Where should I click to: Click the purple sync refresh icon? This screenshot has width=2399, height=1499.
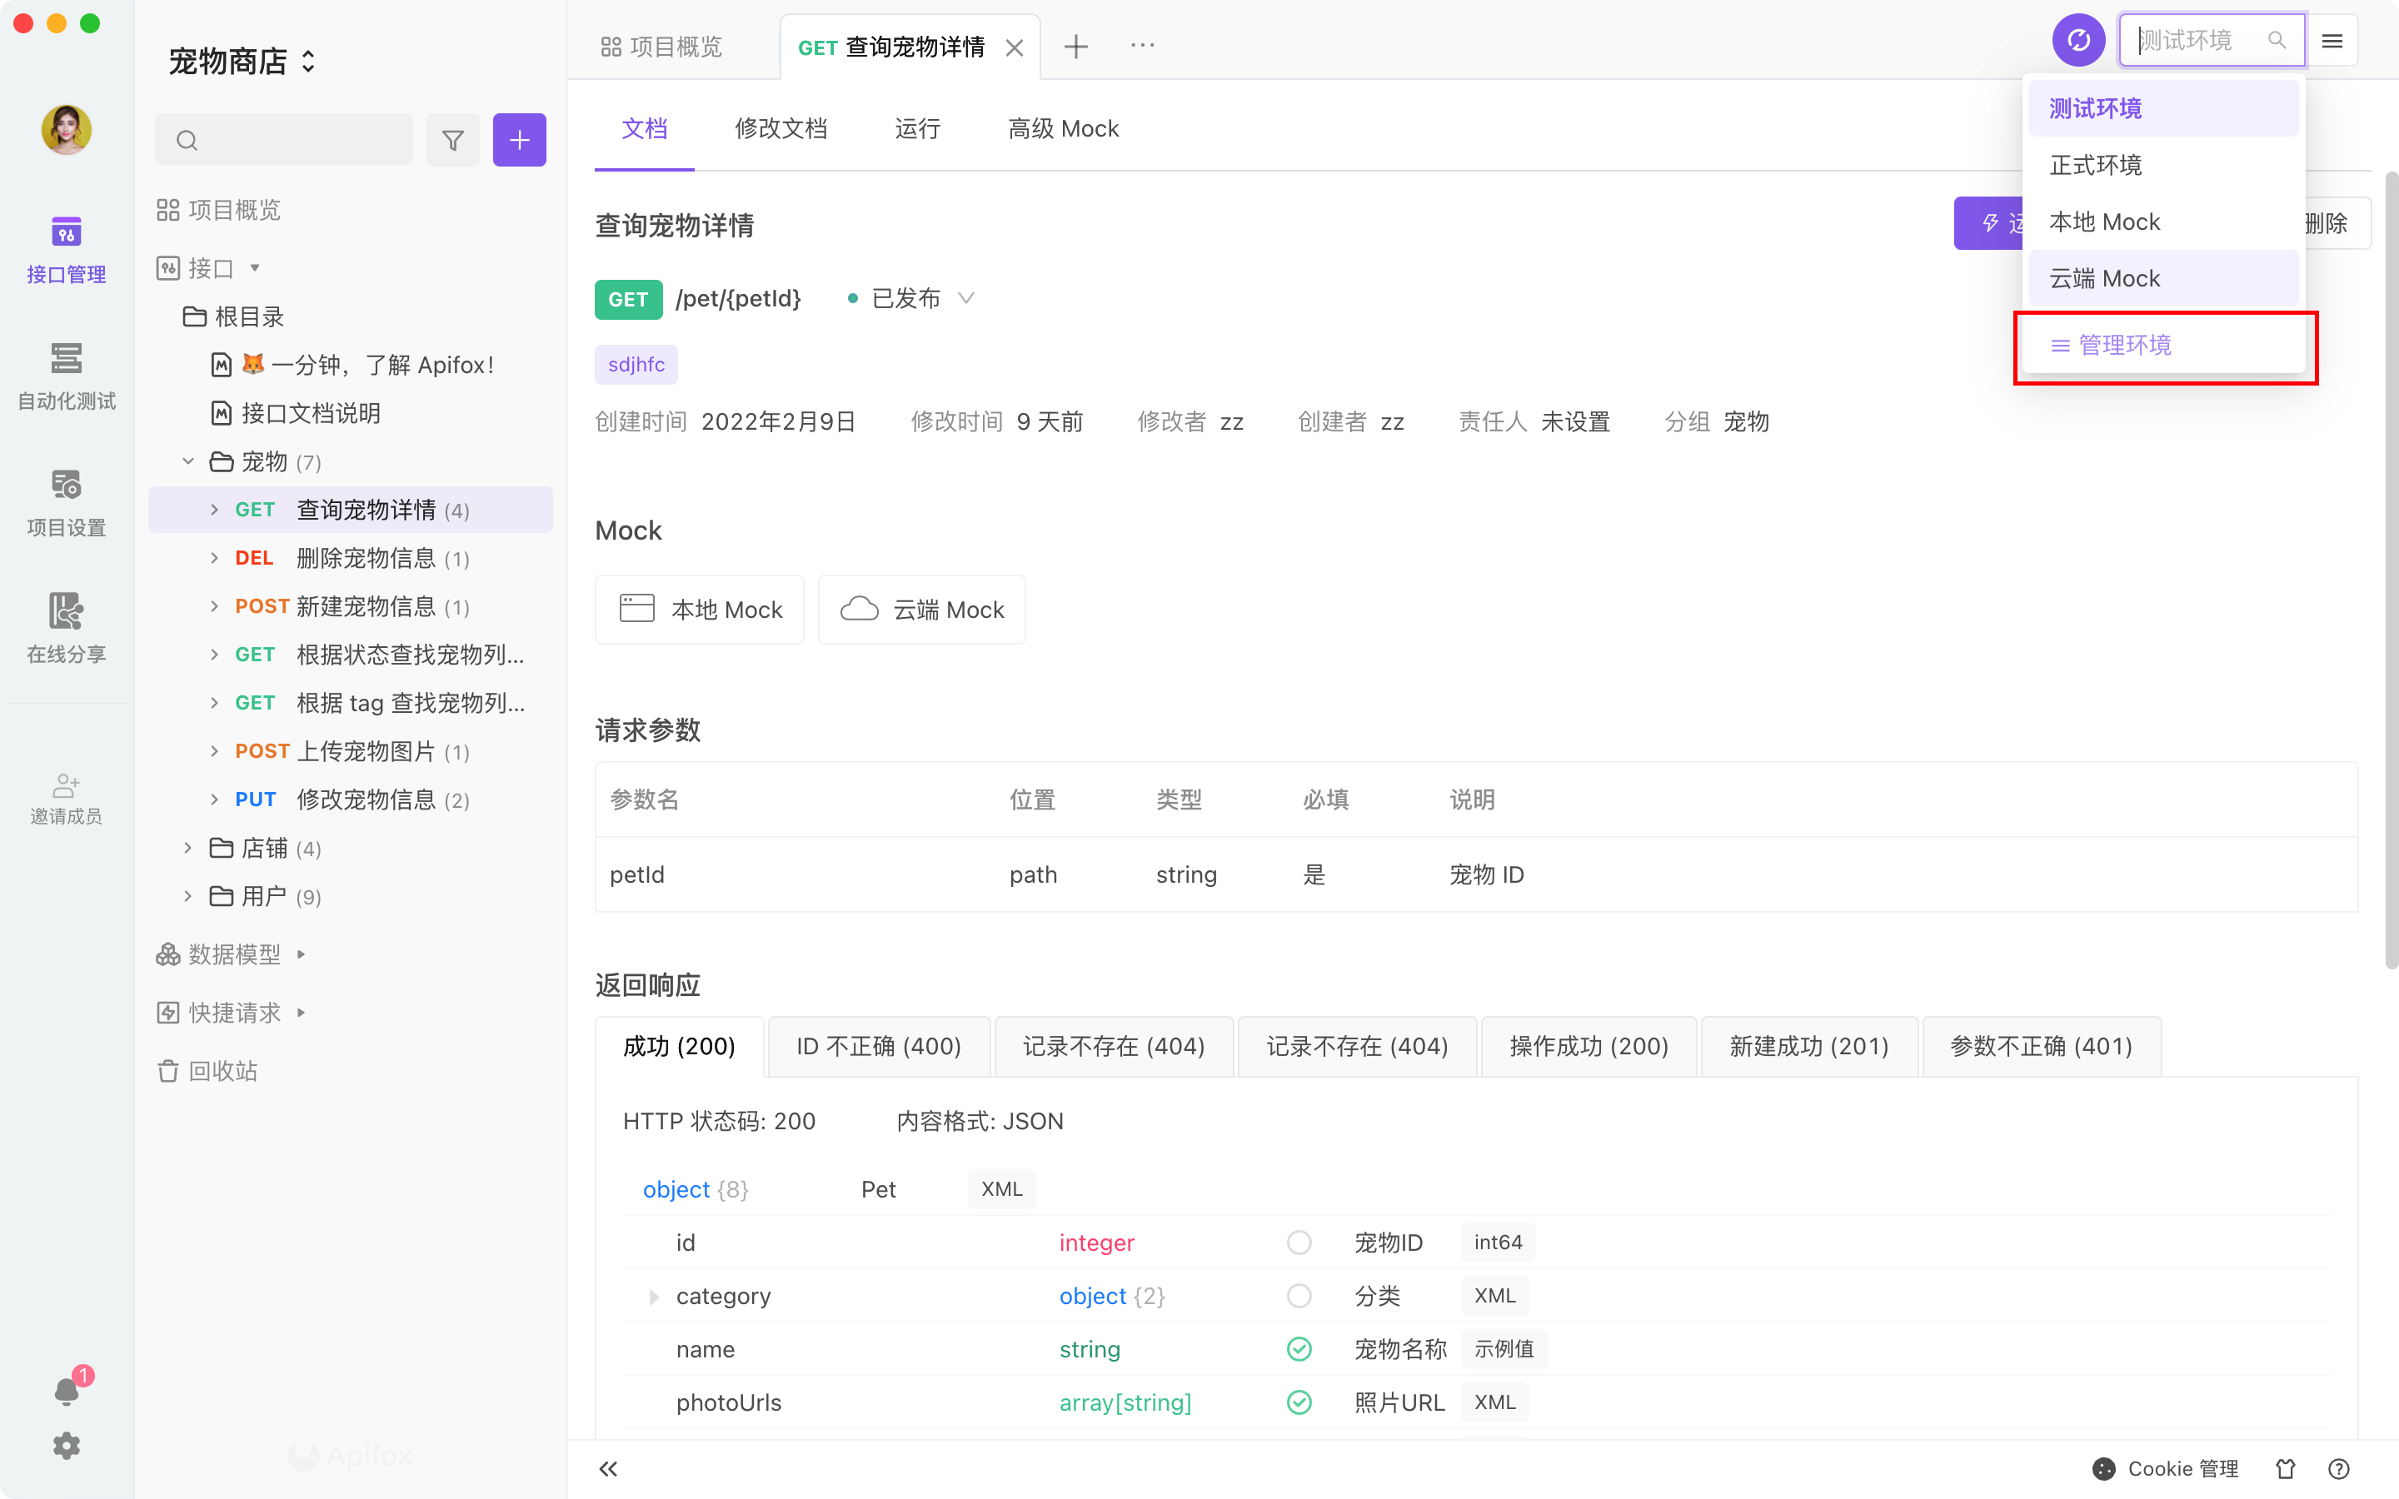2077,41
